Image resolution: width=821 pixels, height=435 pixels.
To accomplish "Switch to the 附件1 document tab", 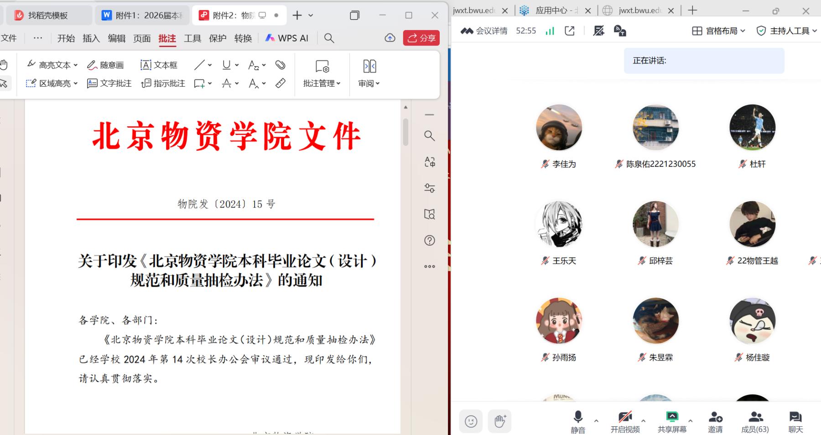I will pyautogui.click(x=141, y=16).
